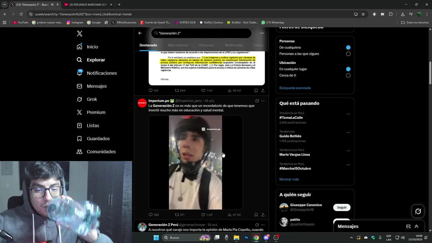View stats of 35 mil views post
This screenshot has height=243, width=432.
pyautogui.click(x=234, y=90)
